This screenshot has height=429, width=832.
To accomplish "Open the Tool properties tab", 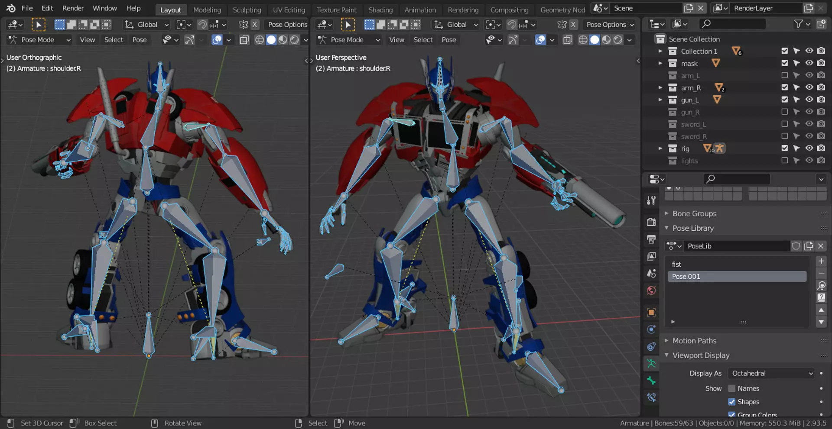I will point(651,200).
